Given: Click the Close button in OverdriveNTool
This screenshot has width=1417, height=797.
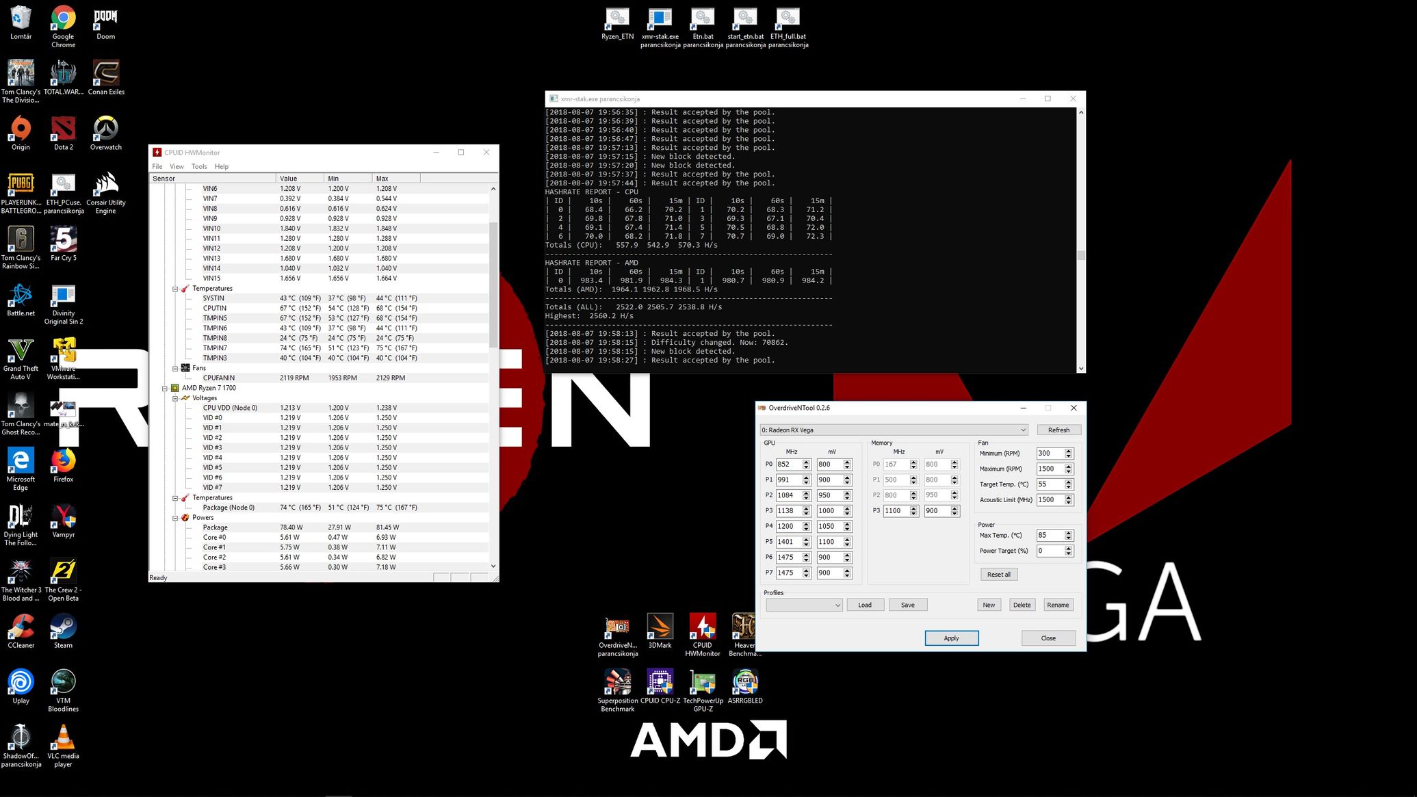Looking at the screenshot, I should point(1048,638).
